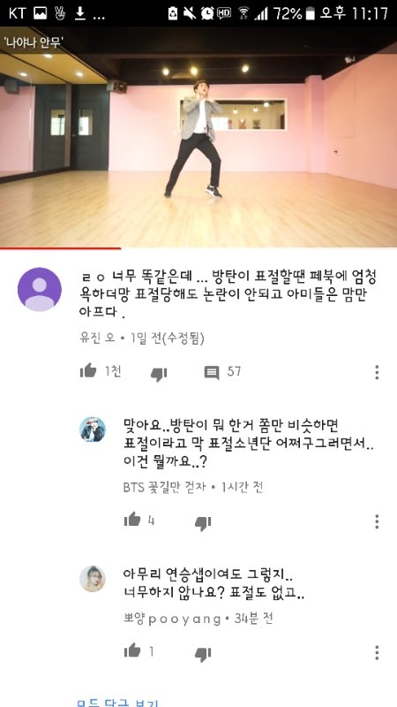Tap the dance video player
This screenshot has width=397, height=707.
(198, 137)
